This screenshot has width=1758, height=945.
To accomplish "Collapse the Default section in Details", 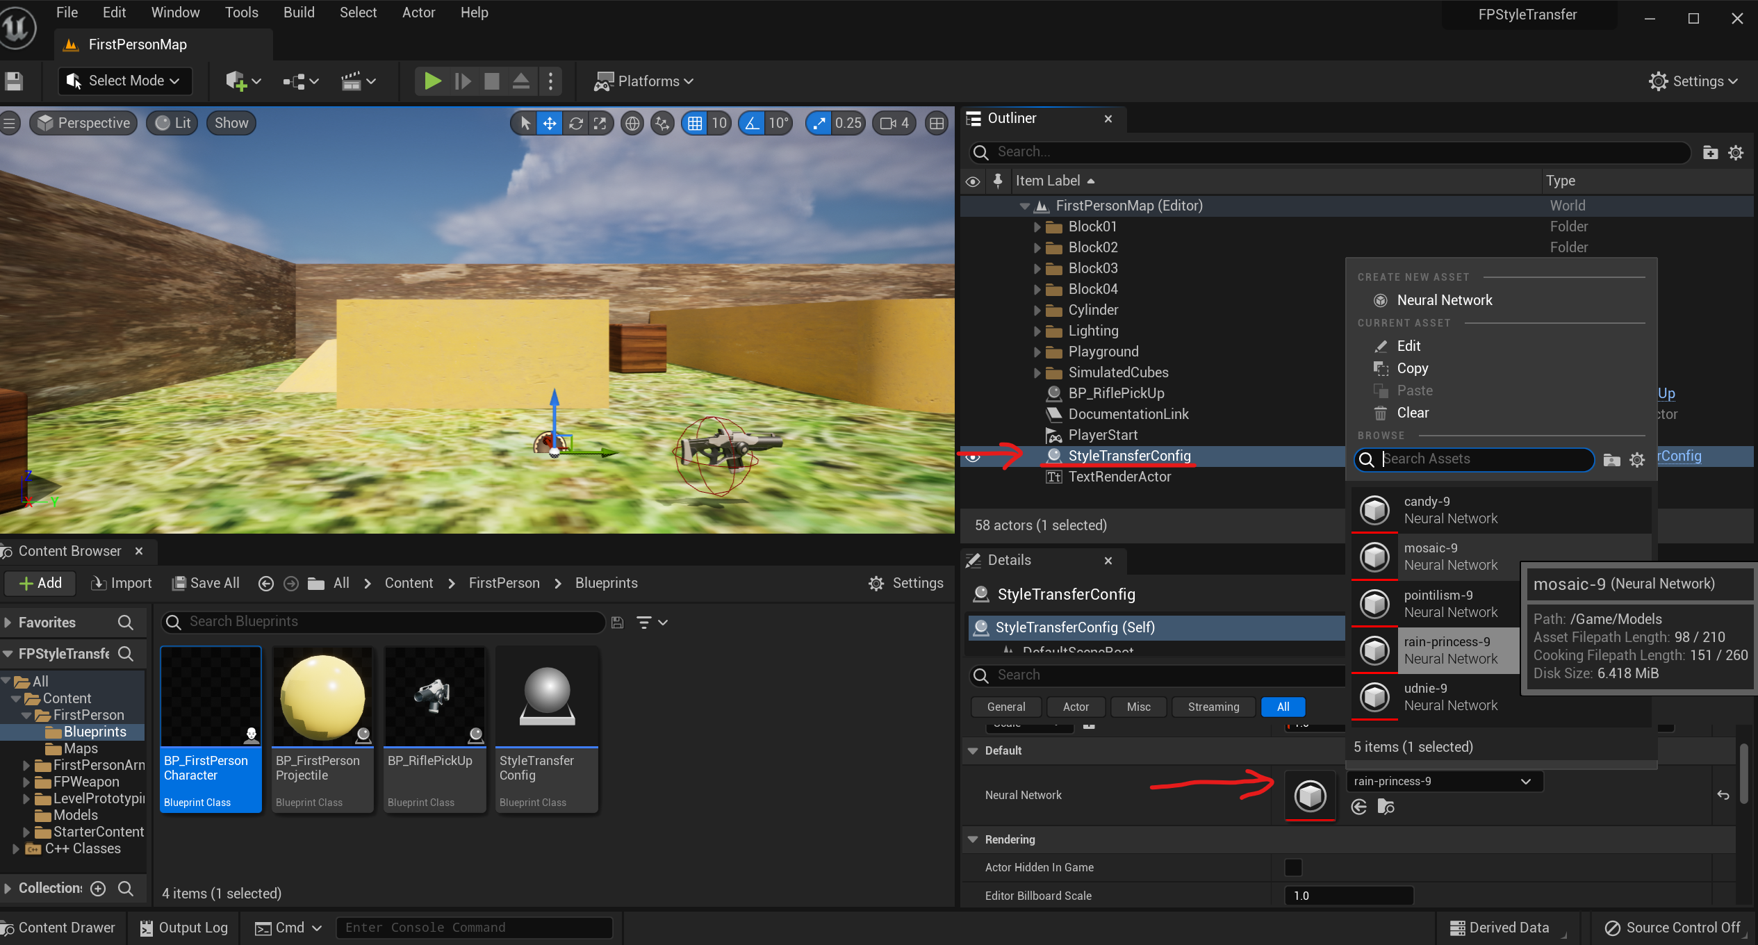I will 973,751.
